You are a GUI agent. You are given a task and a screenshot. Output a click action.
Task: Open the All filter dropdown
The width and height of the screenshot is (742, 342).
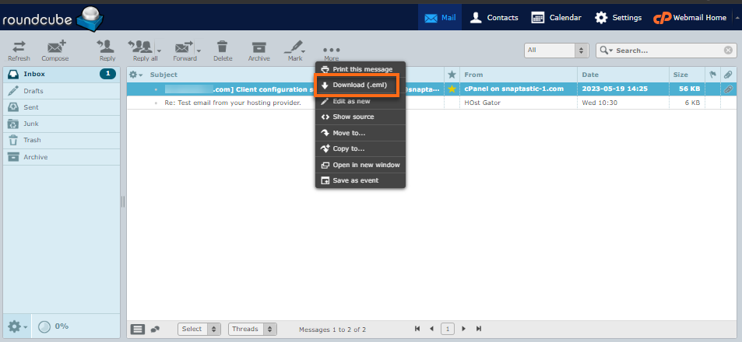(x=556, y=50)
